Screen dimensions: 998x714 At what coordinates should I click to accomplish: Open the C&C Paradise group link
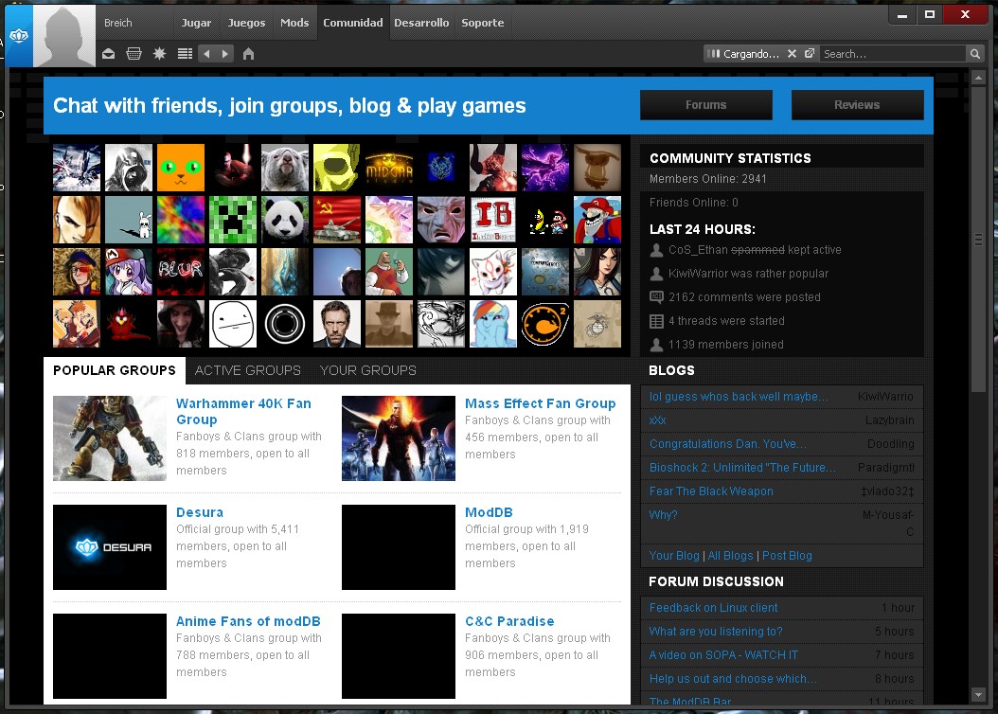point(509,621)
